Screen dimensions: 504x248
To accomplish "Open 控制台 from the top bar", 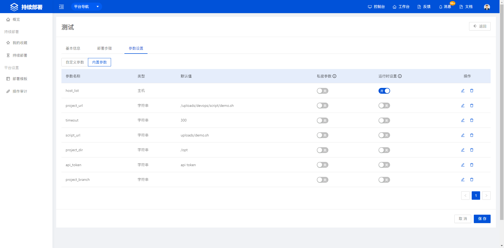I will (x=376, y=7).
